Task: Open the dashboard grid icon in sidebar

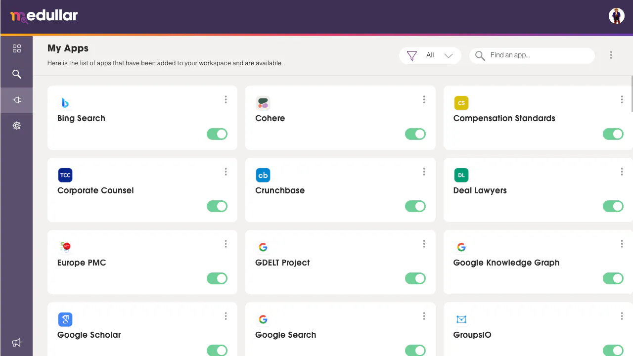Action: point(17,48)
